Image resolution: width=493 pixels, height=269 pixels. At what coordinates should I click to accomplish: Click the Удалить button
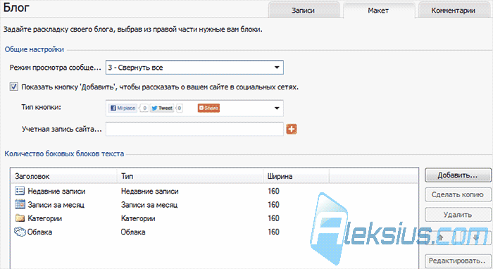point(458,215)
